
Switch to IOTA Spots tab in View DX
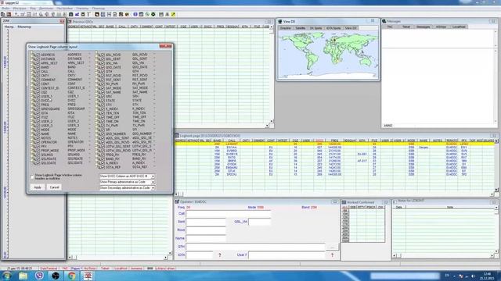(333, 28)
